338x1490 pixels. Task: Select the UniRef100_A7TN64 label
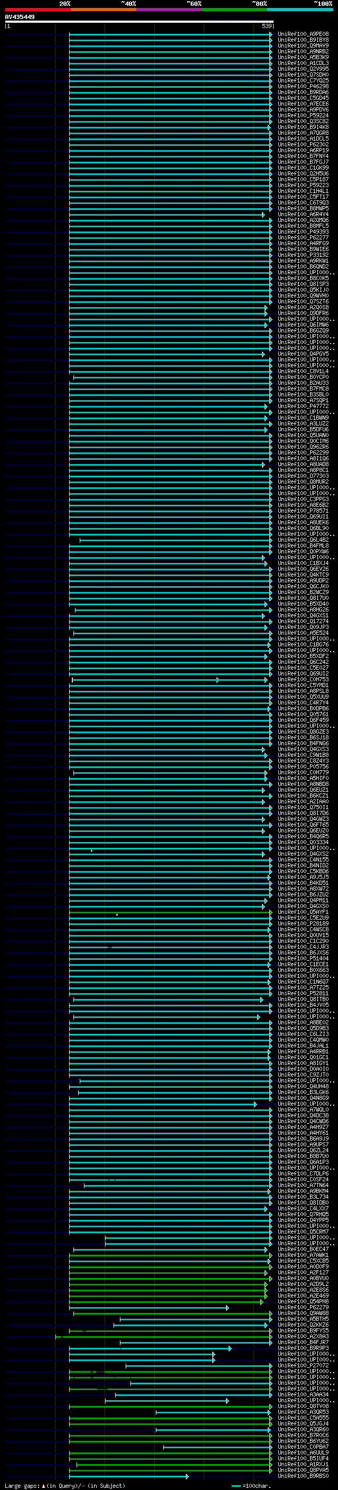pos(303,1185)
